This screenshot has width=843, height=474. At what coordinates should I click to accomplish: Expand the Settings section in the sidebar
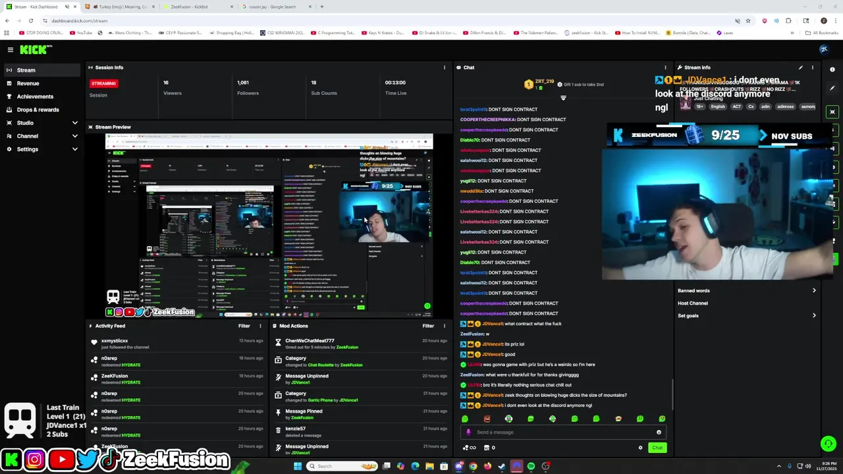(42, 149)
